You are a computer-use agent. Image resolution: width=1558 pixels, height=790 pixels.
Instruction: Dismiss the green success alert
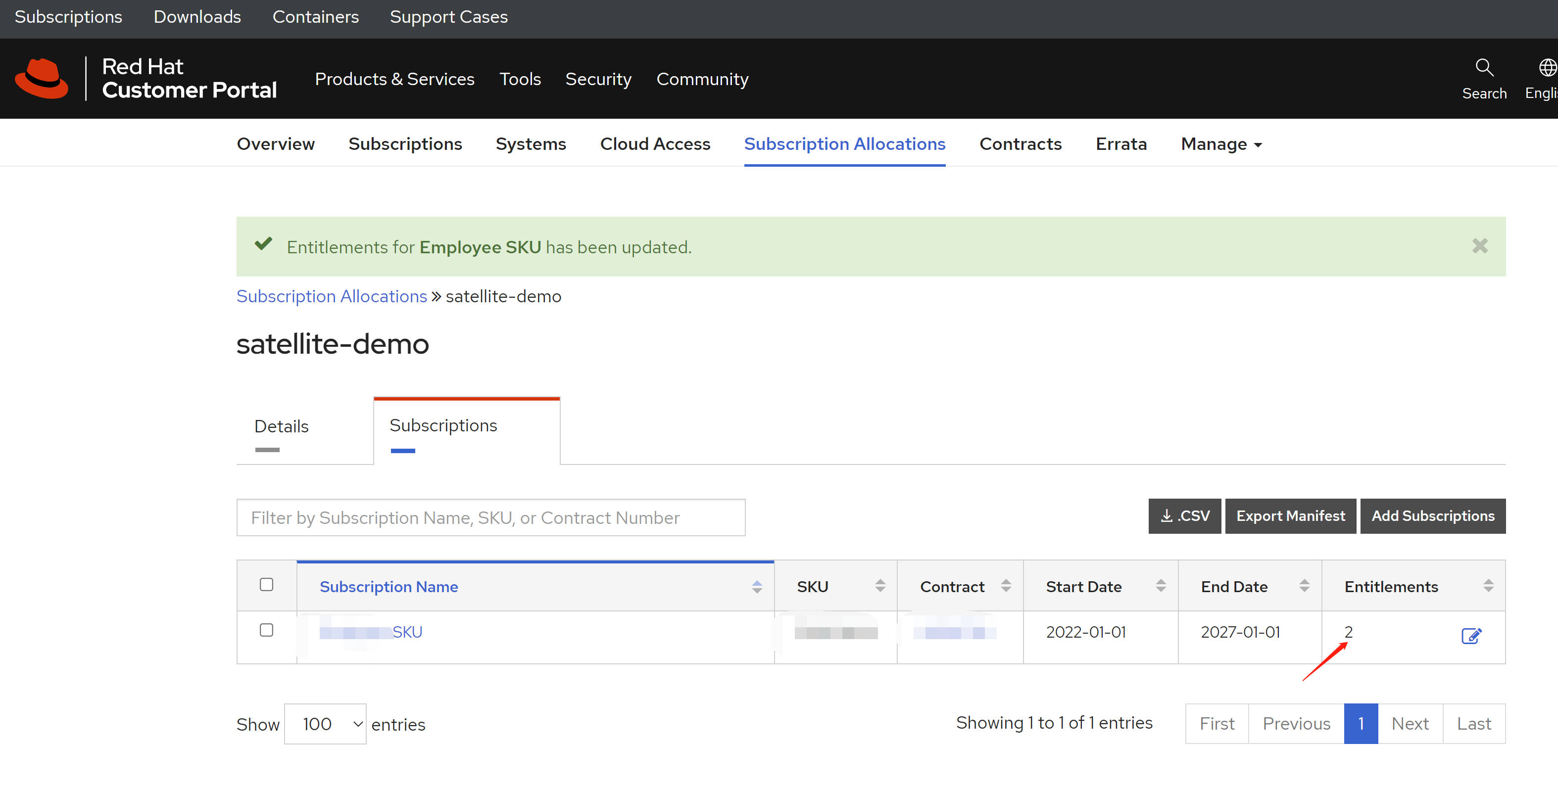(x=1479, y=246)
